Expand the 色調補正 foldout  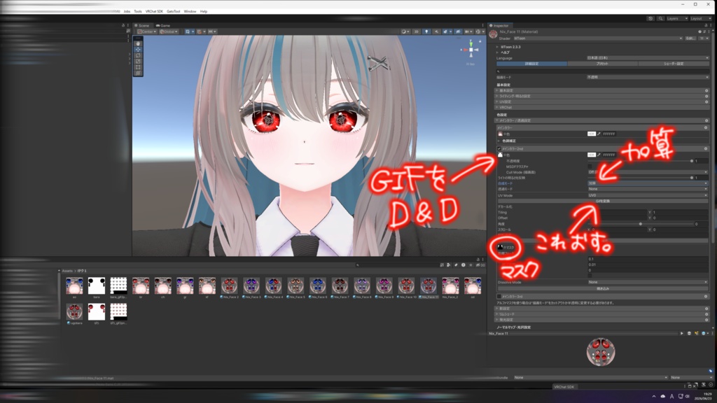click(x=499, y=141)
